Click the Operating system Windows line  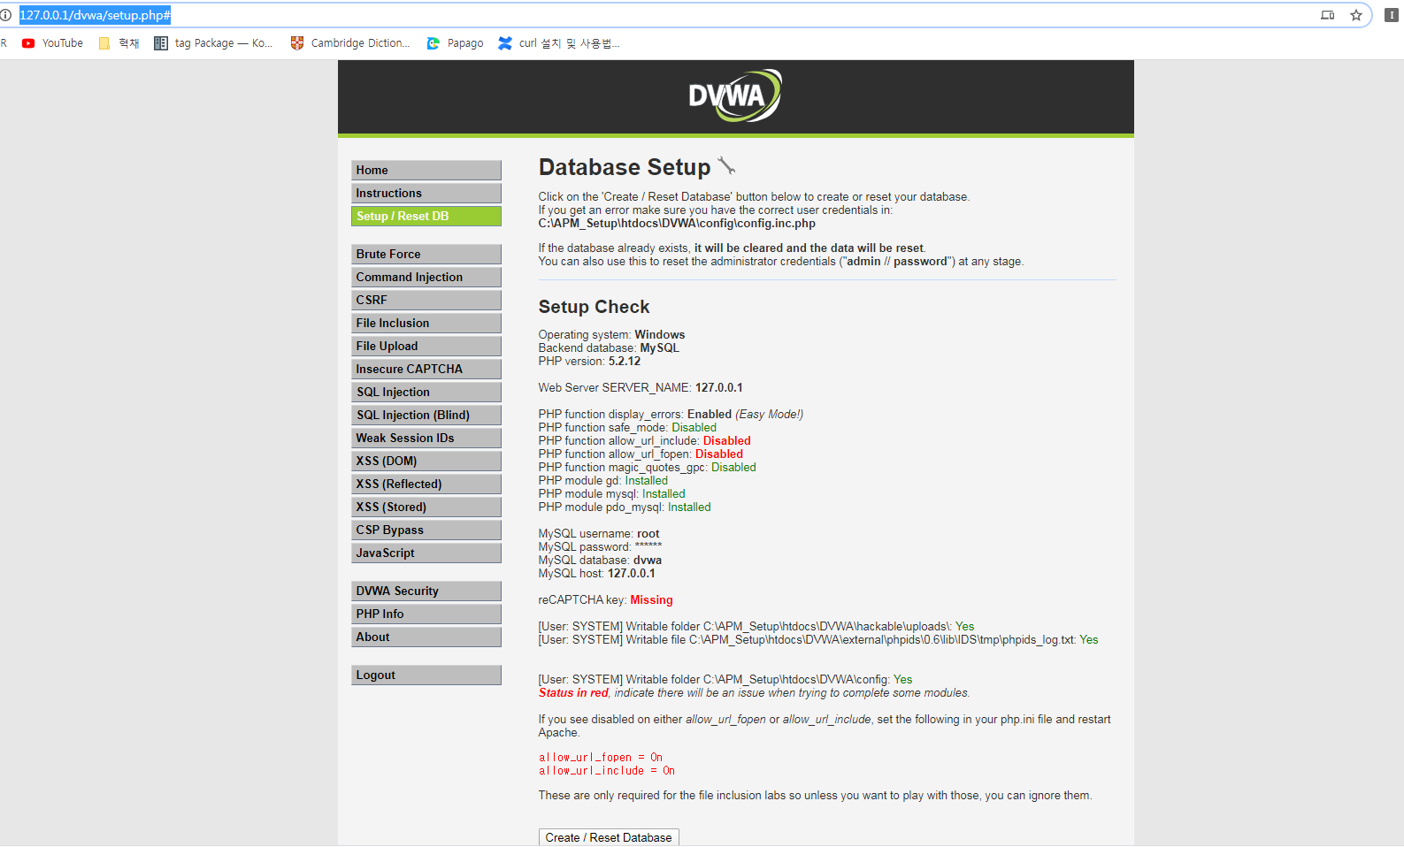[x=611, y=335]
